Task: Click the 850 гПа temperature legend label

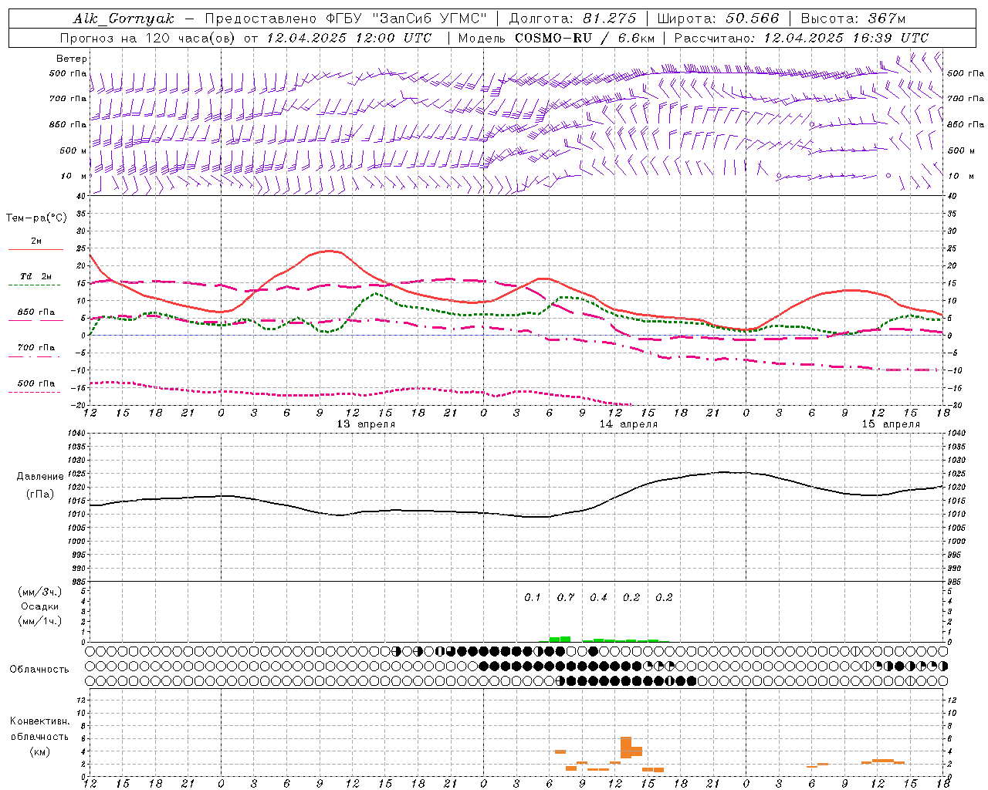Action: tap(36, 312)
